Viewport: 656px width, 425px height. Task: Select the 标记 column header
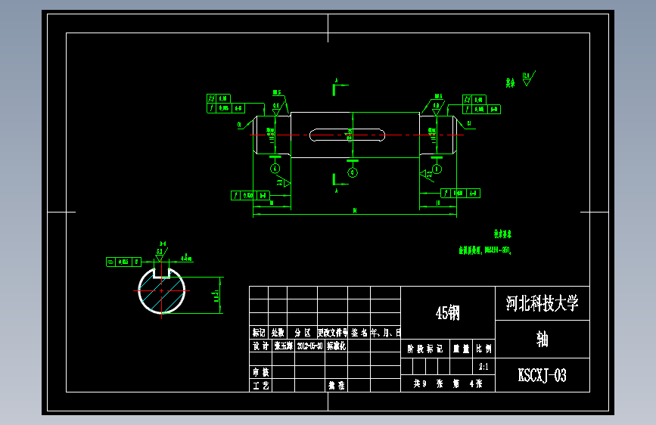coord(259,333)
